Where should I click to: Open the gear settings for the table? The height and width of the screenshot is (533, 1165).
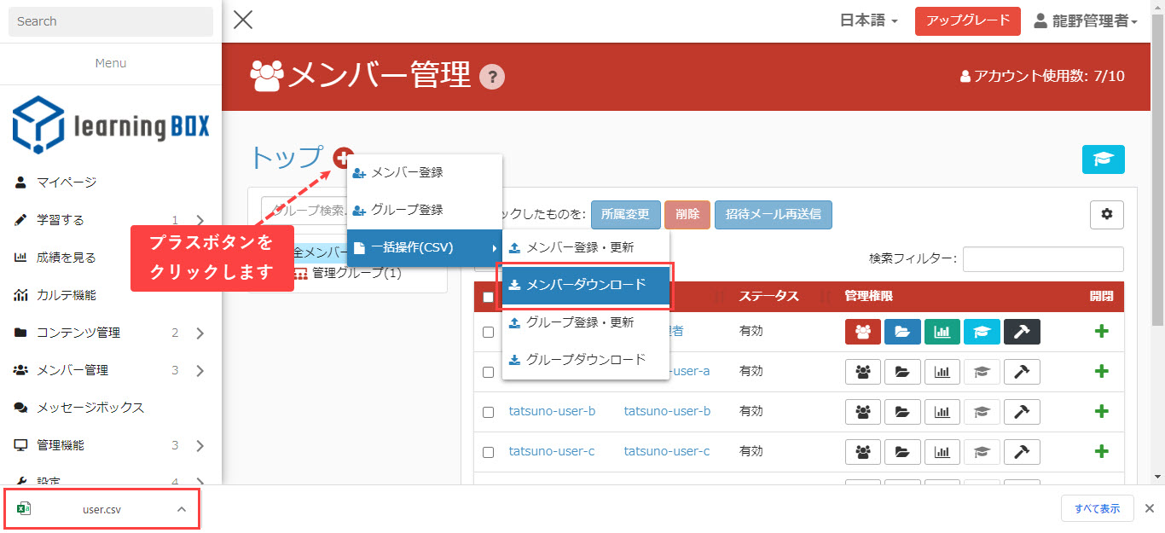[x=1106, y=214]
